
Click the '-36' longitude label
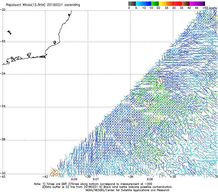[131, 177]
